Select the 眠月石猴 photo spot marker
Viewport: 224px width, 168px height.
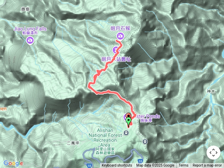pyautogui.click(x=120, y=36)
